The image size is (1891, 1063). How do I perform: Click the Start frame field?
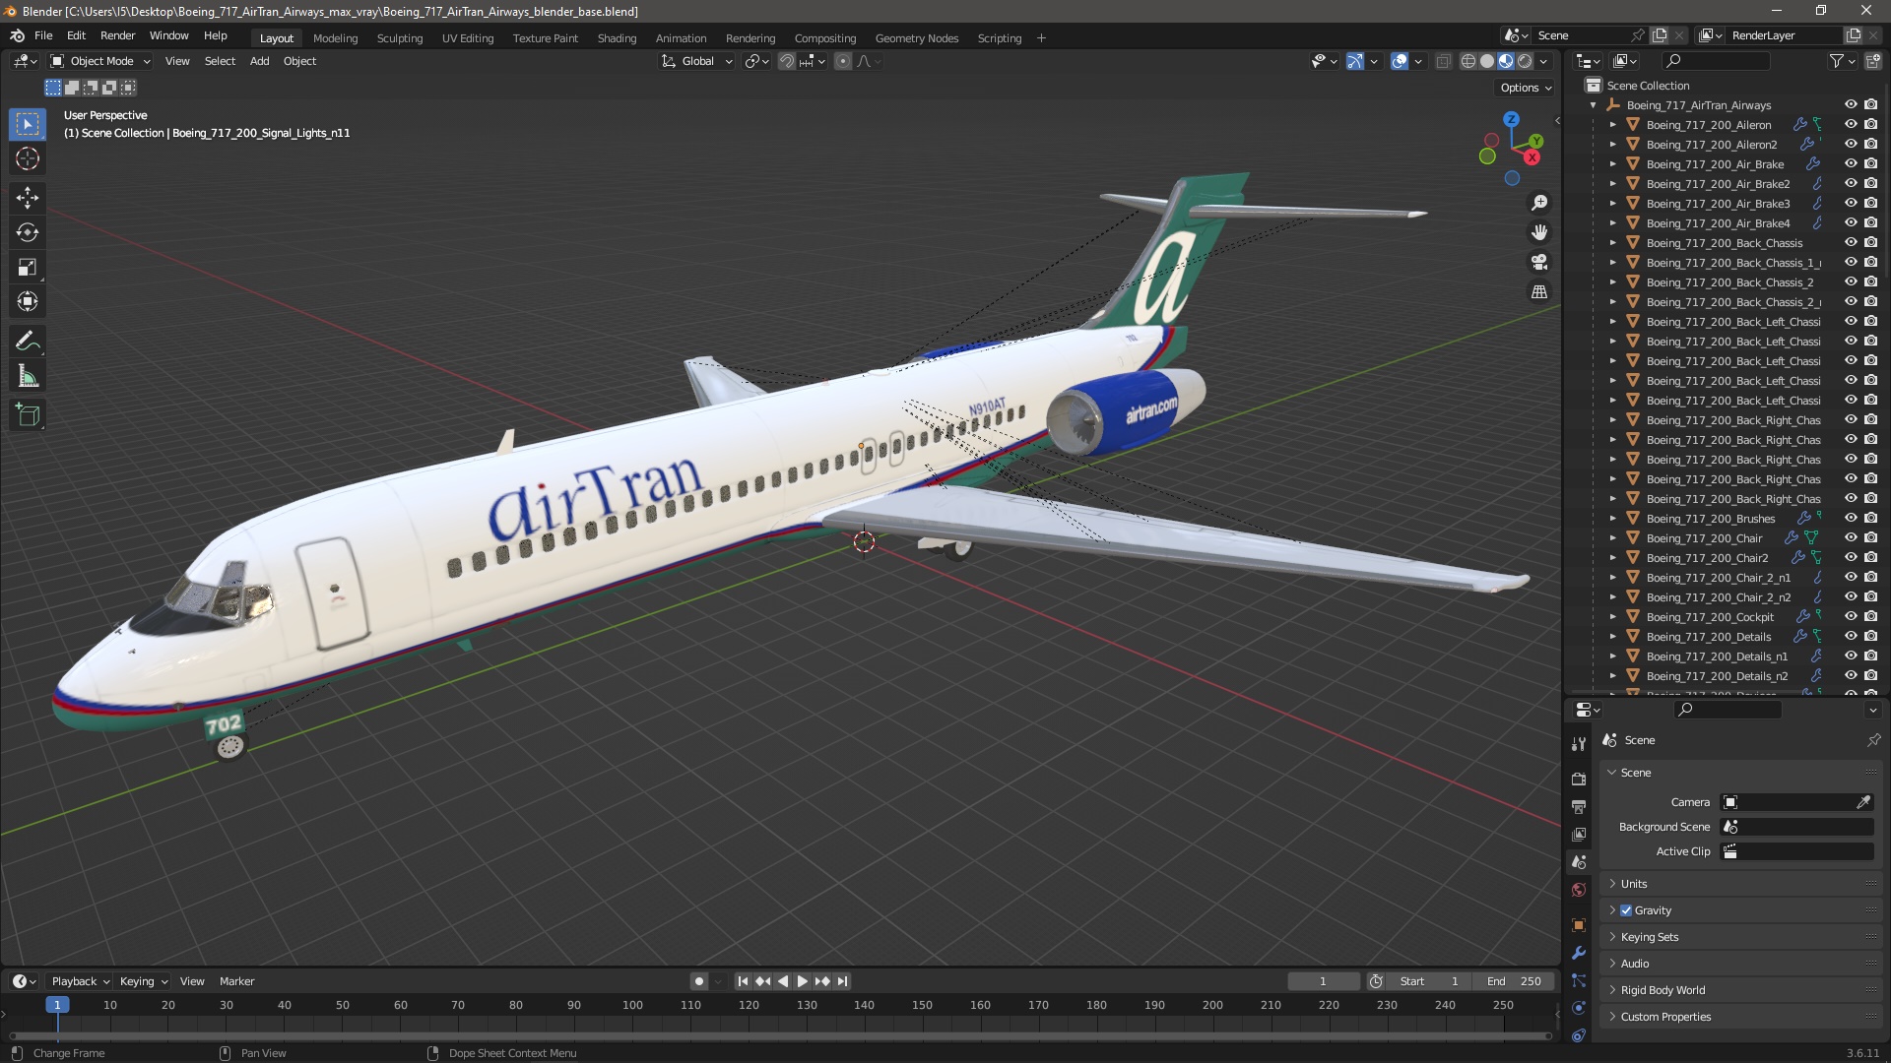point(1430,981)
